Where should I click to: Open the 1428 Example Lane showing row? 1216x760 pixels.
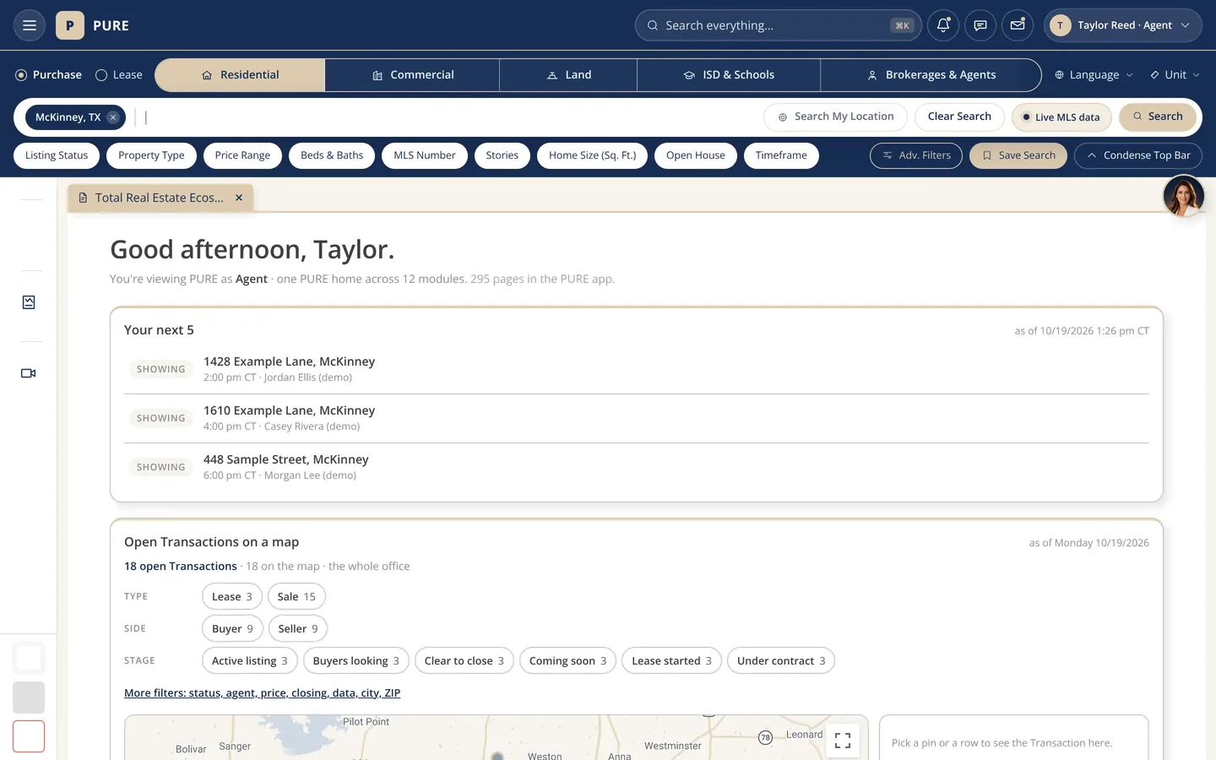[637, 369]
